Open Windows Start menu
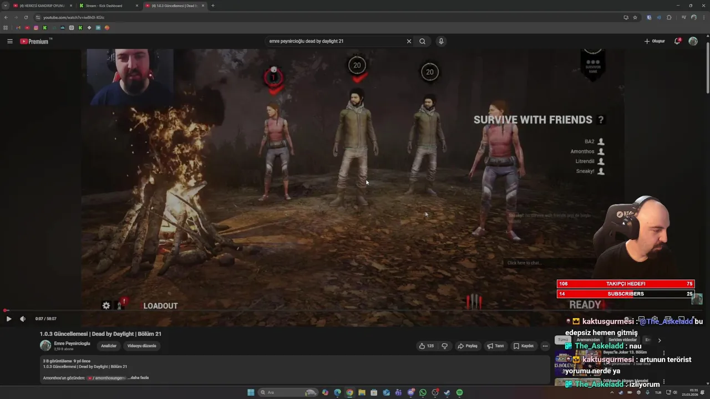 coord(251,392)
